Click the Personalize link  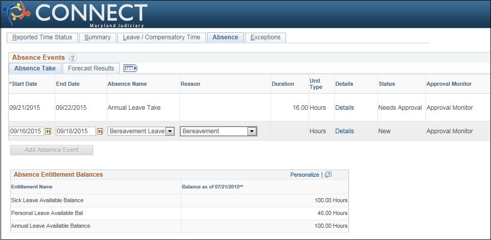coord(304,175)
